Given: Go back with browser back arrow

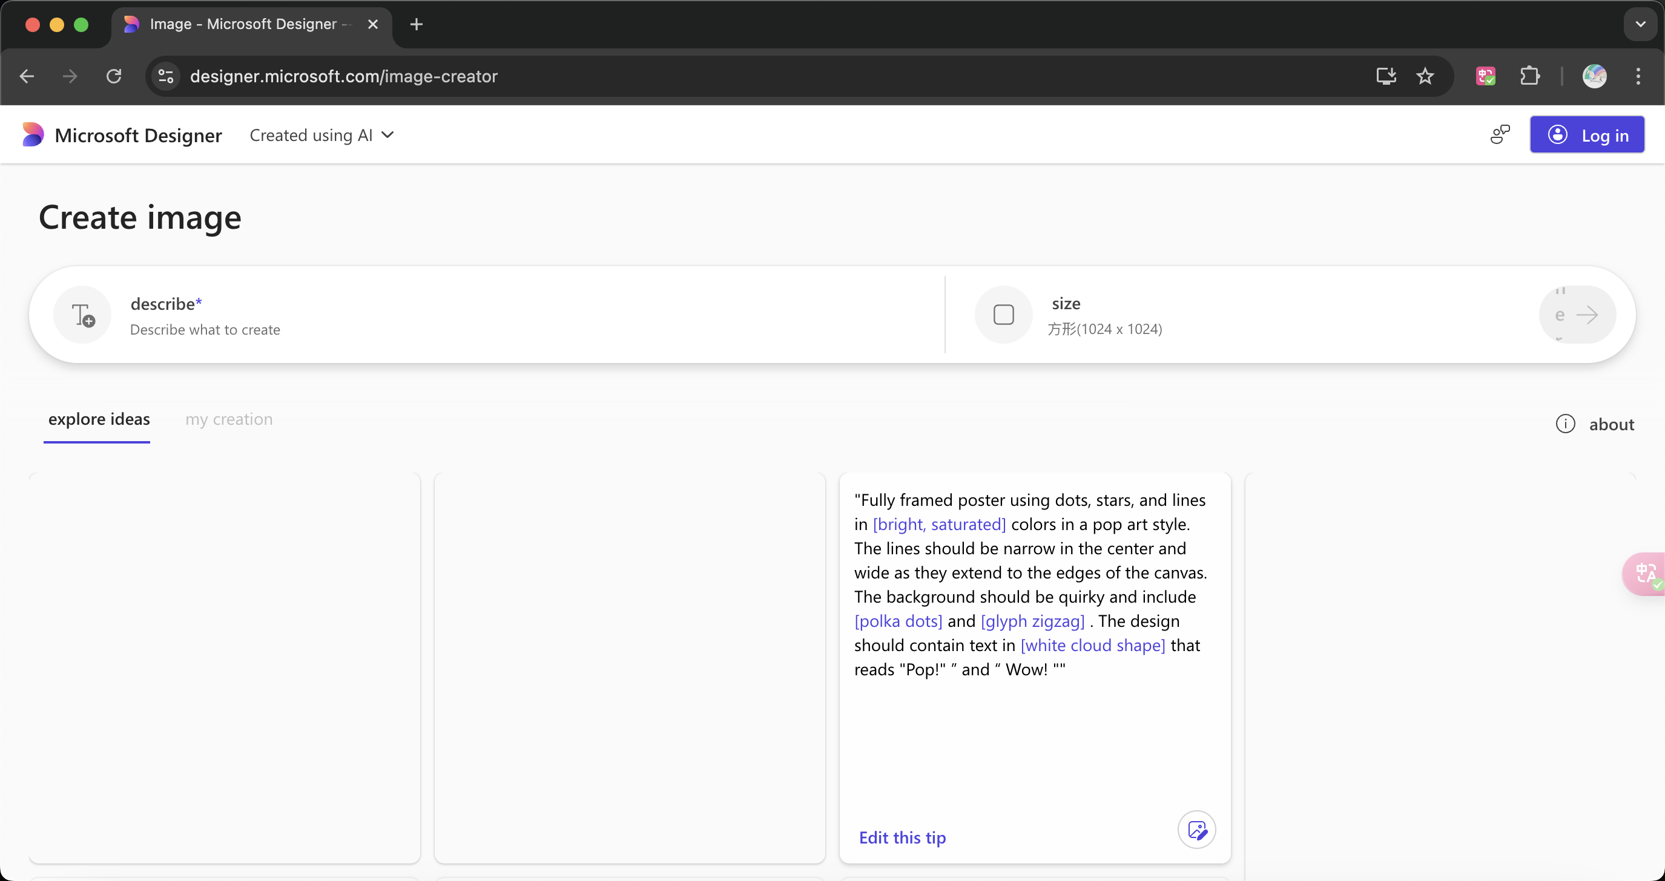Looking at the screenshot, I should tap(27, 76).
